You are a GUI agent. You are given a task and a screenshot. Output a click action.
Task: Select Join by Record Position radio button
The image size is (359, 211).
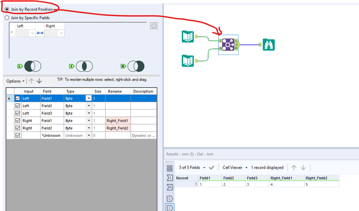[7, 10]
